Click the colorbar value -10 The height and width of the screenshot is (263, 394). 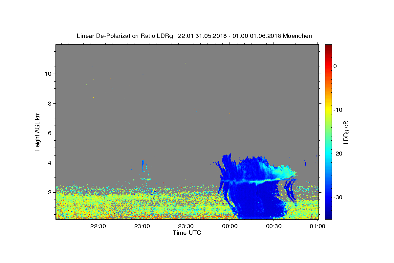pyautogui.click(x=338, y=110)
